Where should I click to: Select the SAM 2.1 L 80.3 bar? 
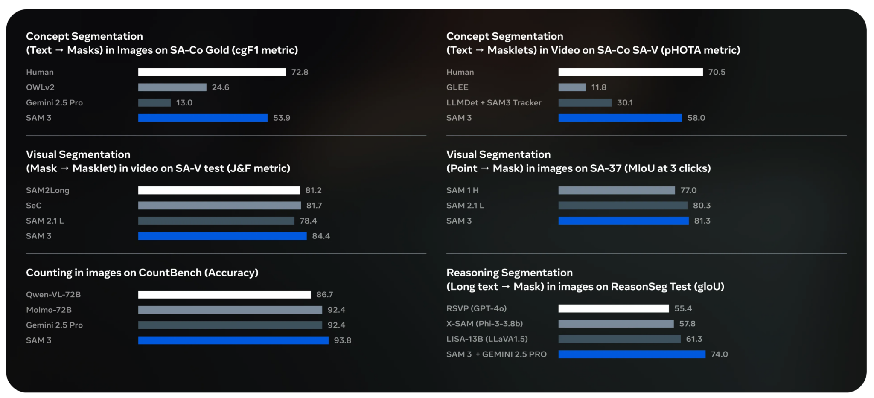tap(623, 206)
